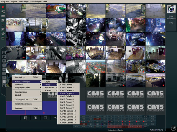This screenshot has height=132, width=177.
Task: Select KAM11 Camera 11
Action: 68,114
